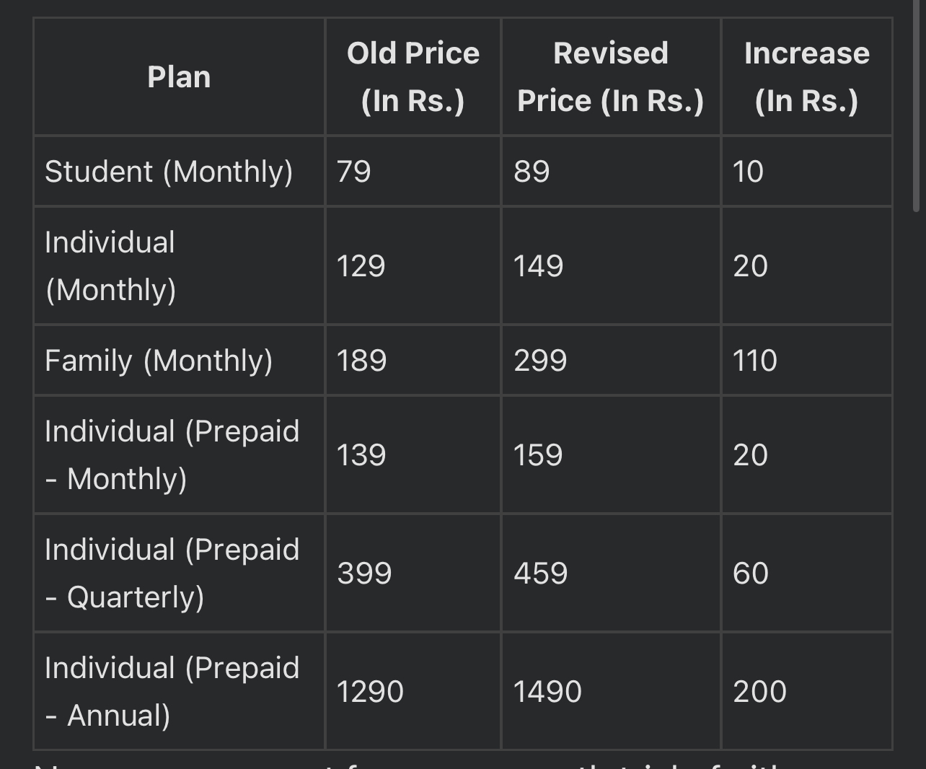This screenshot has width=926, height=769.
Task: Select the Individual (Monthly) plan cell
Action: (x=179, y=265)
